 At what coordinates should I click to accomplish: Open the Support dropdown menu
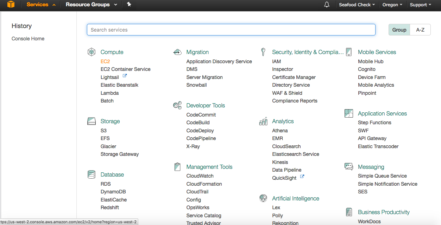421,5
